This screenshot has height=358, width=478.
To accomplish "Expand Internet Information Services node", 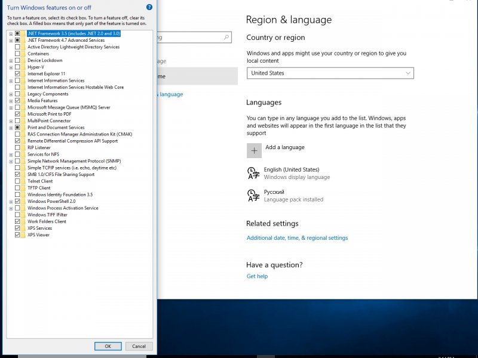I will pos(11,81).
